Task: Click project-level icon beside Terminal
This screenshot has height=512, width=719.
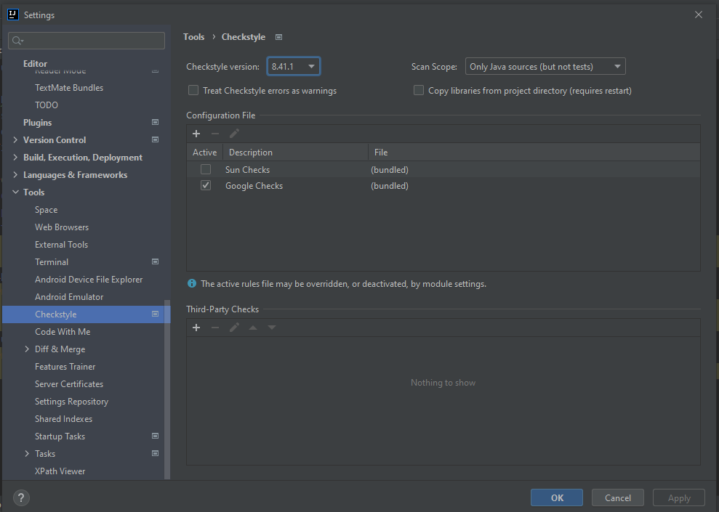Action: 155,261
